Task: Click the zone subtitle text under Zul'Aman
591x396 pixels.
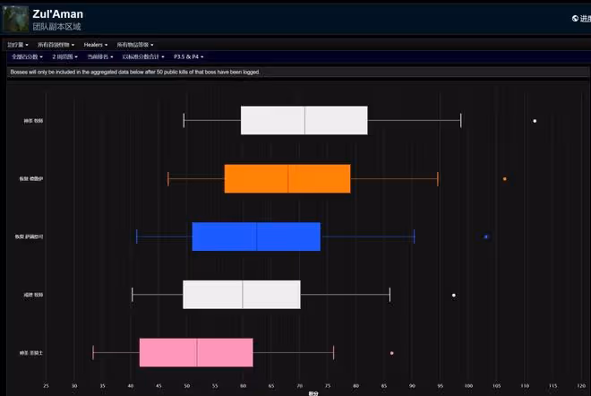Action: (x=56, y=27)
